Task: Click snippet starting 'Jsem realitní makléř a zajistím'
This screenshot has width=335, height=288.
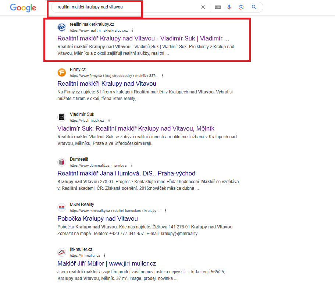Action: pyautogui.click(x=141, y=275)
